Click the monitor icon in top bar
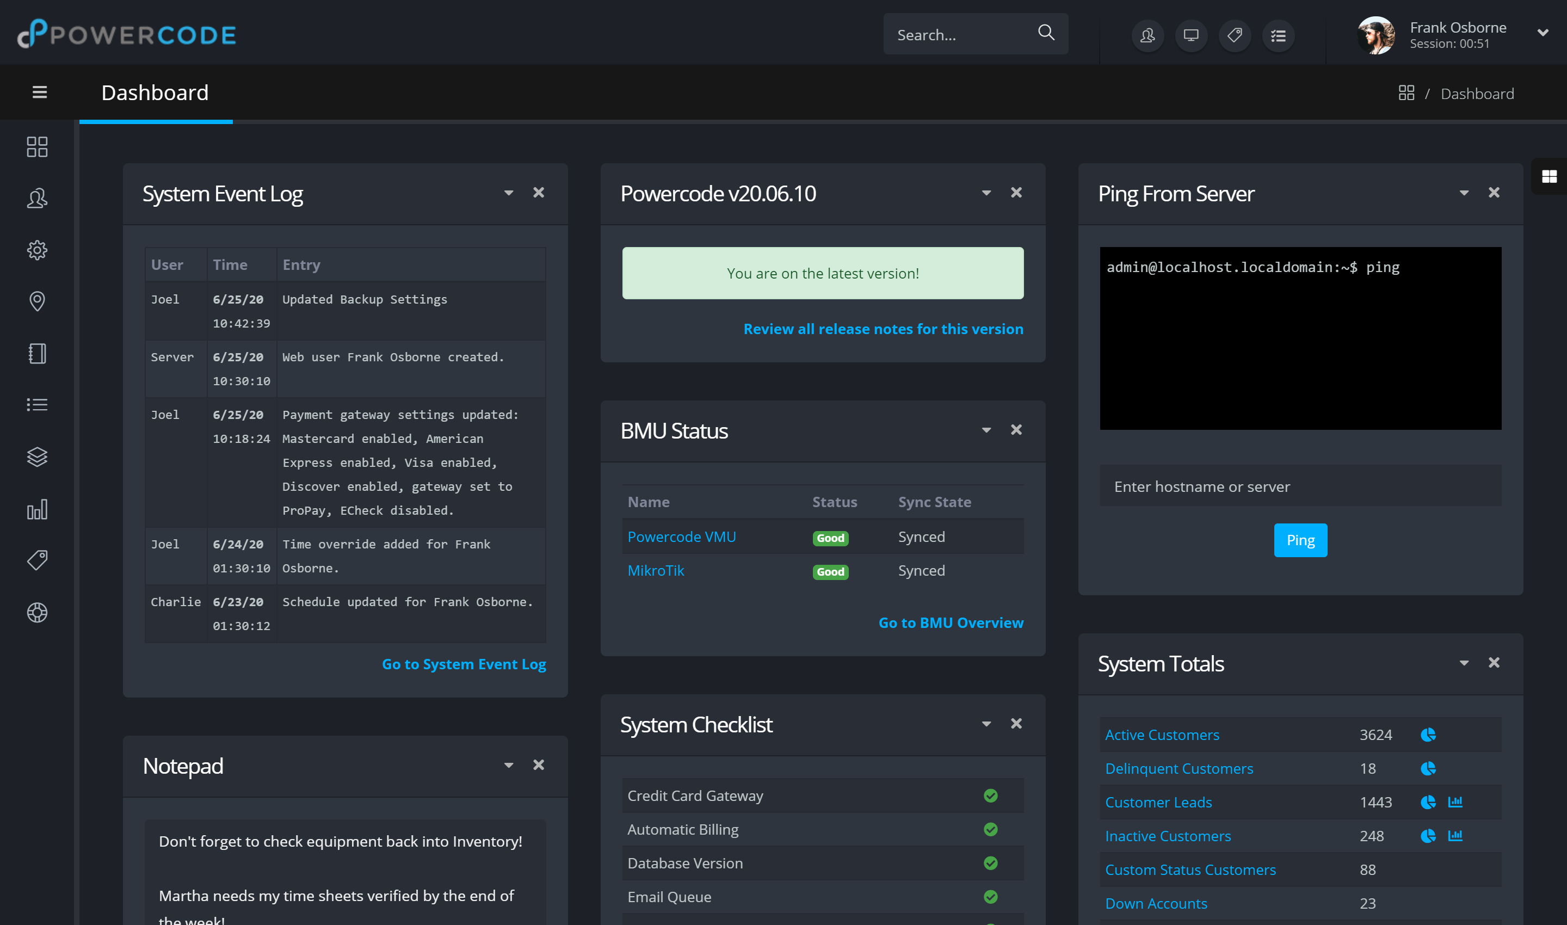Viewport: 1567px width, 925px height. point(1190,35)
